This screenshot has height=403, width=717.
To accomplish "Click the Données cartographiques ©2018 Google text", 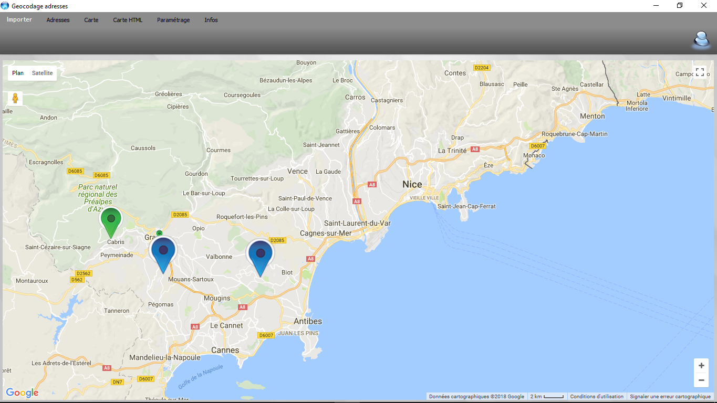I will 476,397.
